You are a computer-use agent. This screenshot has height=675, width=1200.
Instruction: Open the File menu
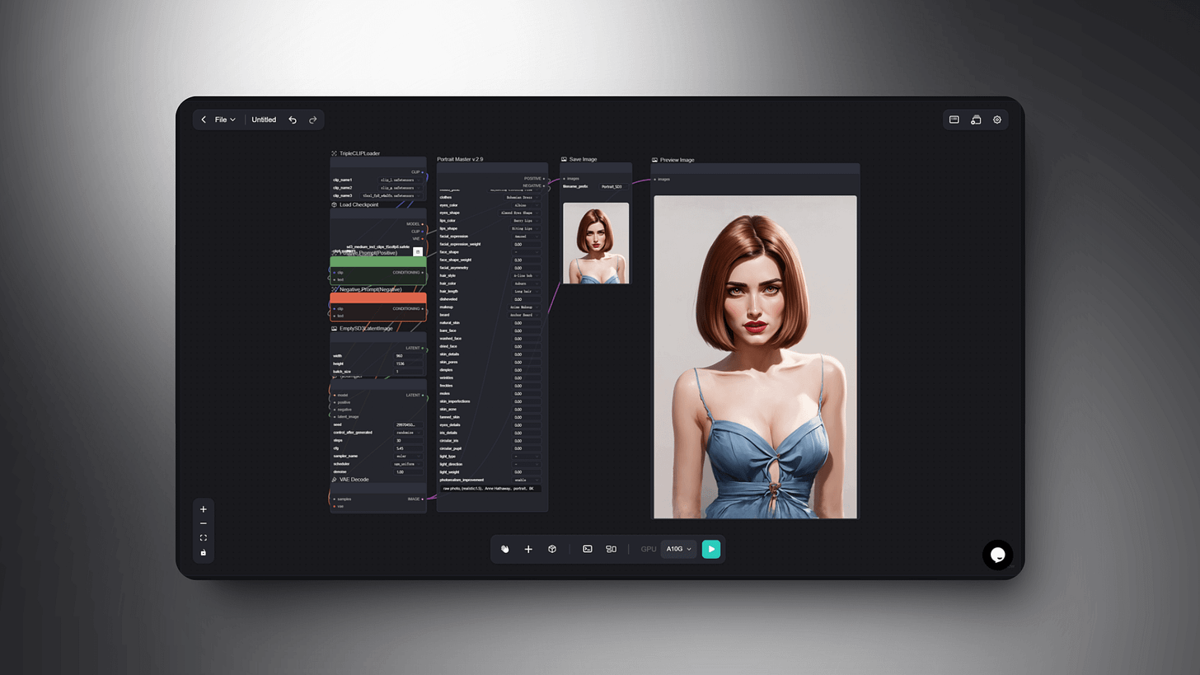[225, 120]
